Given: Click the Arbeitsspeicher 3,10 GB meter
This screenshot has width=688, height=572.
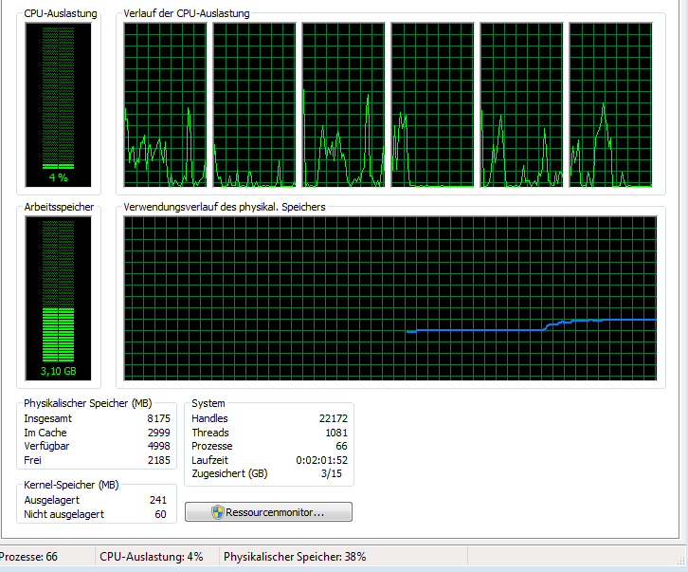Looking at the screenshot, I should (59, 298).
